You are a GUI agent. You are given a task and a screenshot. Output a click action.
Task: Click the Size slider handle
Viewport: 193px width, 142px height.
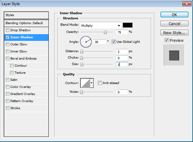coord(82,64)
